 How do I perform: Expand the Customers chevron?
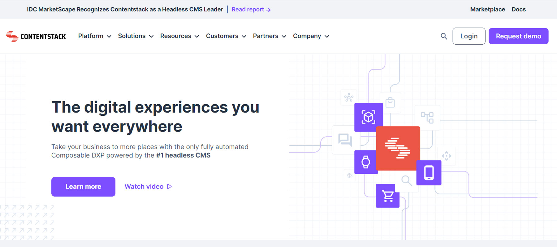(x=244, y=37)
